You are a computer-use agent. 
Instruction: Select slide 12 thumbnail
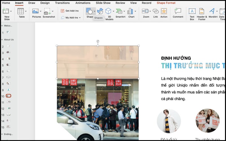pos(8,108)
